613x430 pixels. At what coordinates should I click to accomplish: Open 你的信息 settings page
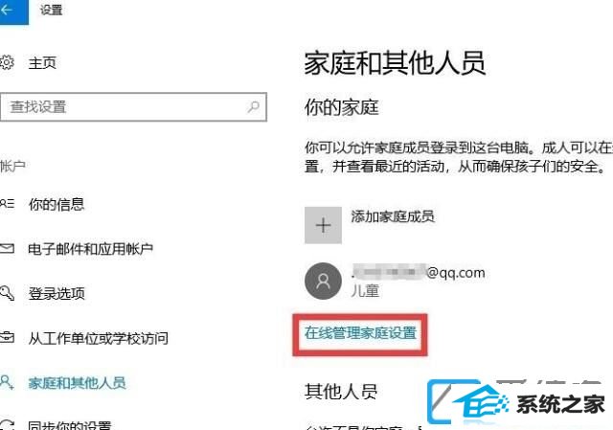point(57,204)
